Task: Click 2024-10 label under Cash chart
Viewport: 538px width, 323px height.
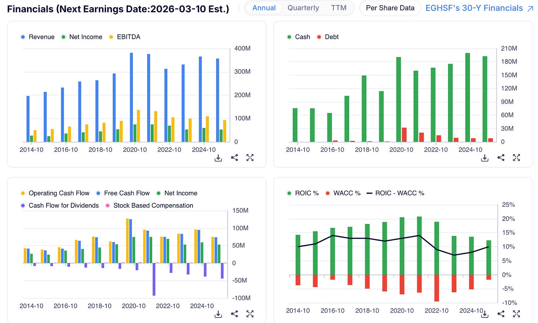Action: [x=470, y=150]
